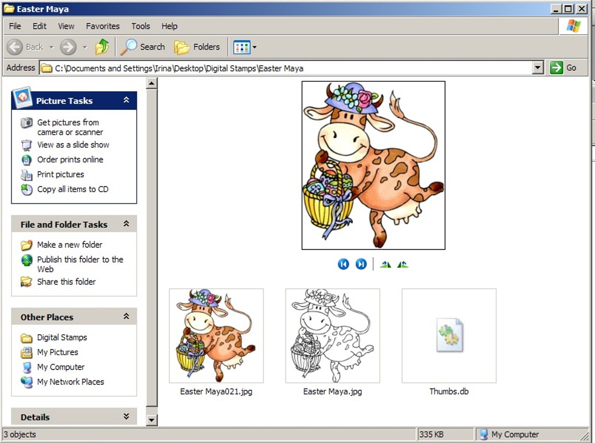Click the Forward arrow button
This screenshot has width=595, height=443.
click(68, 47)
